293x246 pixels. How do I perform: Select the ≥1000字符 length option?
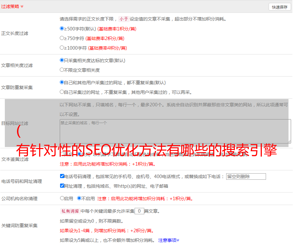pyautogui.click(x=62, y=47)
